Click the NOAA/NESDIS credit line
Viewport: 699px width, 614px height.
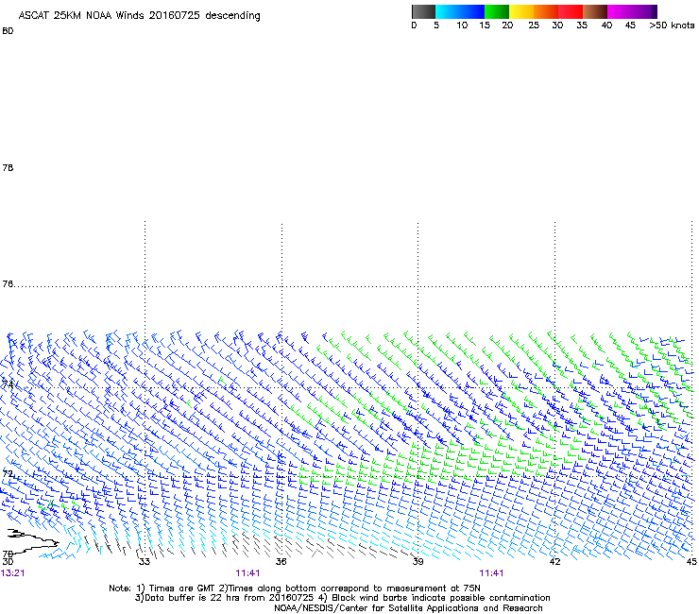(x=408, y=608)
